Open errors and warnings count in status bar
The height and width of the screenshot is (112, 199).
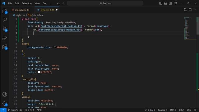coord(29,110)
